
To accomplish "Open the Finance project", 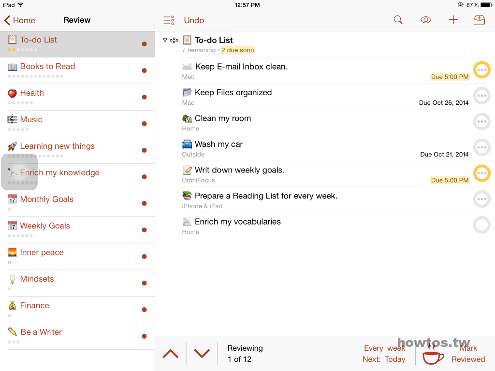I will pos(77,310).
